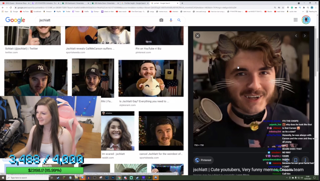This screenshot has height=181, width=320.
Task: Select the NY cap green shirt thumbnail
Action: pos(36,78)
